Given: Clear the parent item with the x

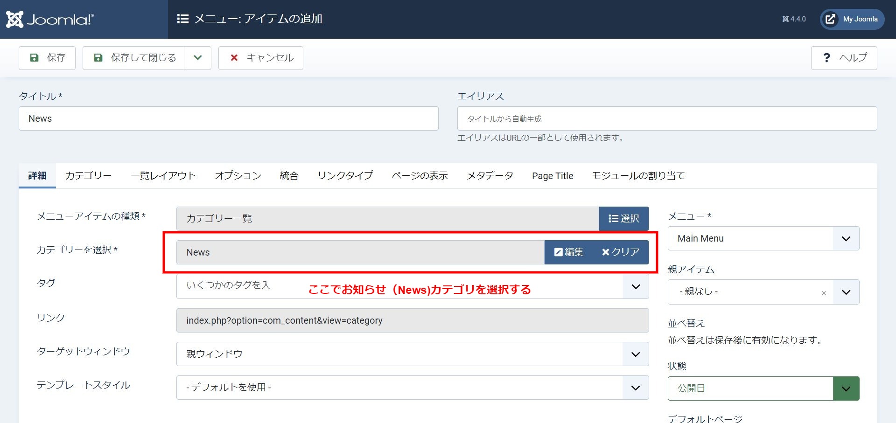Looking at the screenshot, I should [x=824, y=293].
